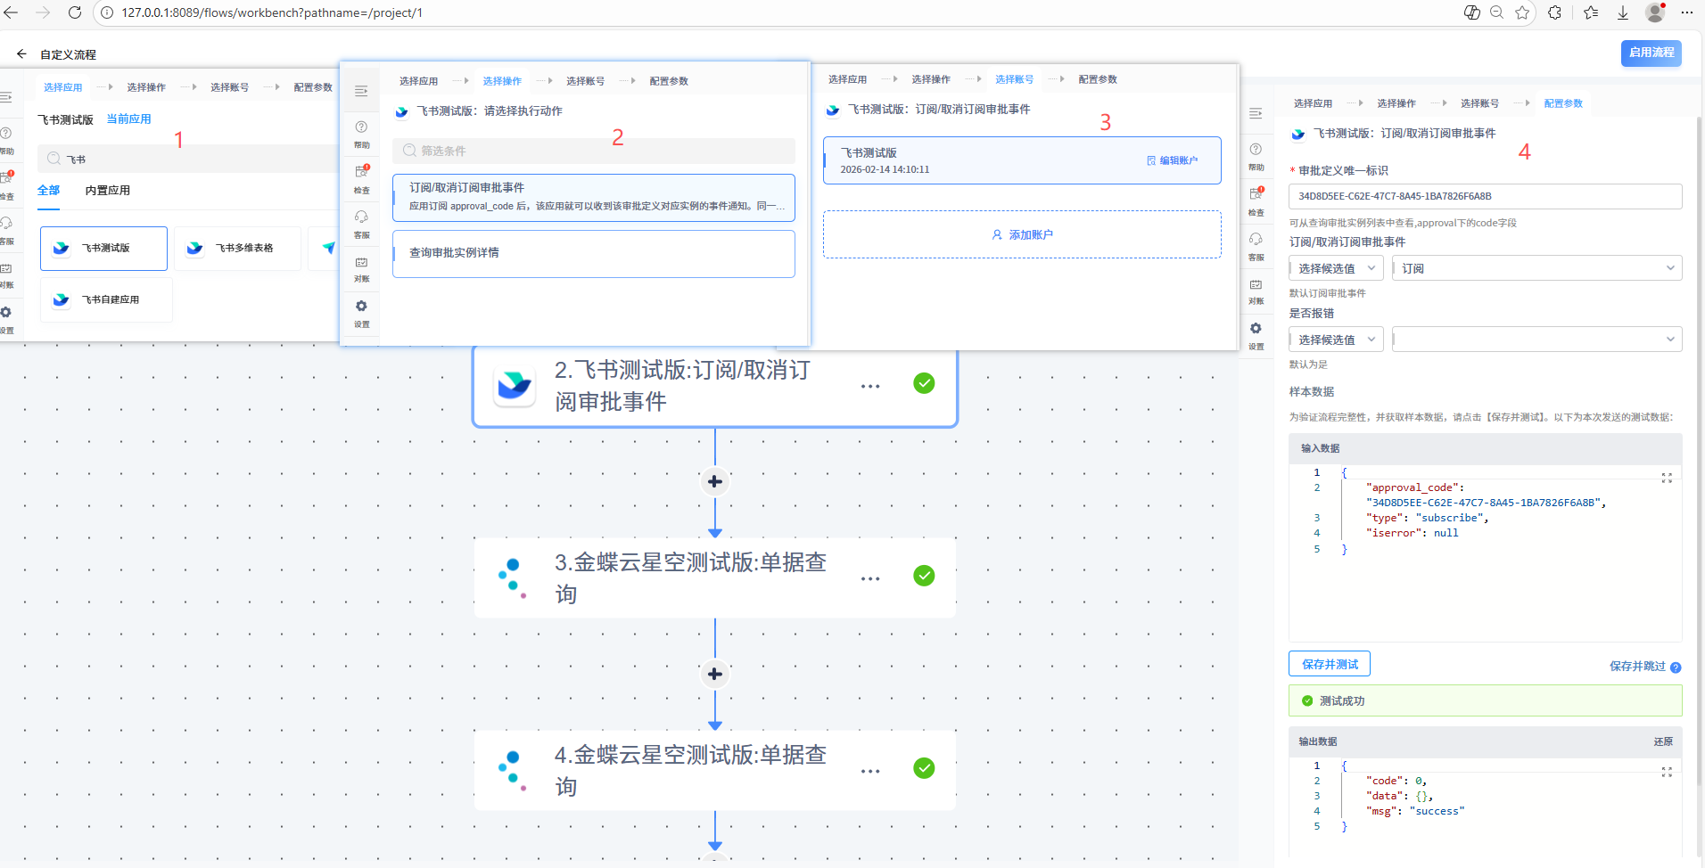Click the 审批定义唯一标识 input field
This screenshot has width=1705, height=868.
1485,196
